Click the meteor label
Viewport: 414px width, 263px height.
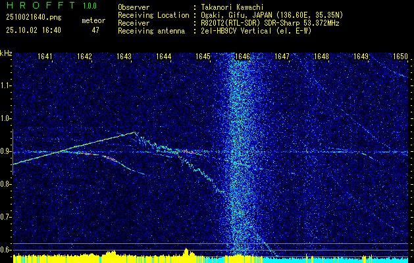tap(93, 20)
